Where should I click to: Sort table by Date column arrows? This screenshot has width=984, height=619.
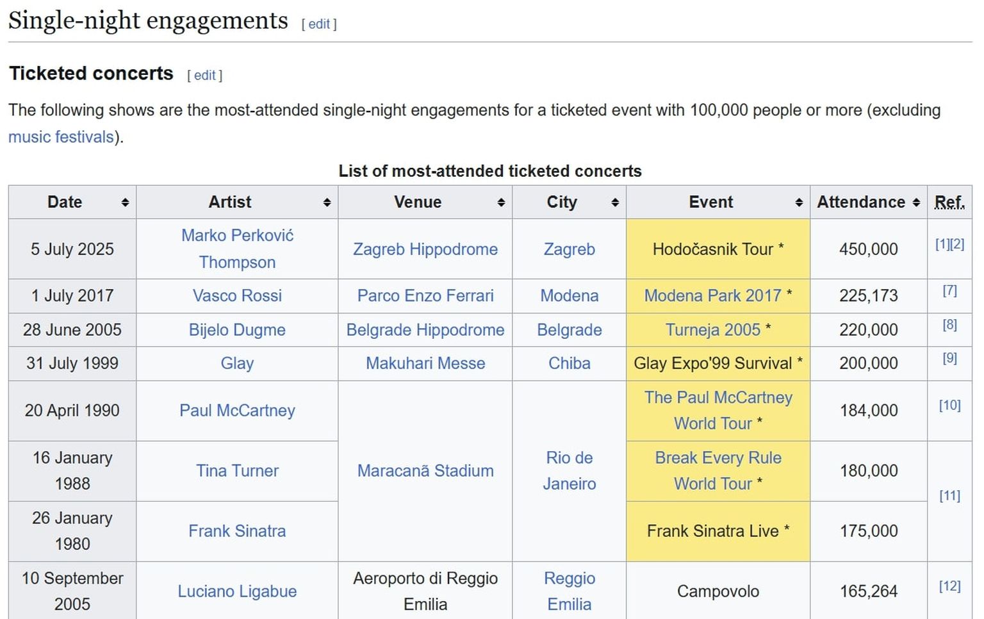(x=125, y=202)
